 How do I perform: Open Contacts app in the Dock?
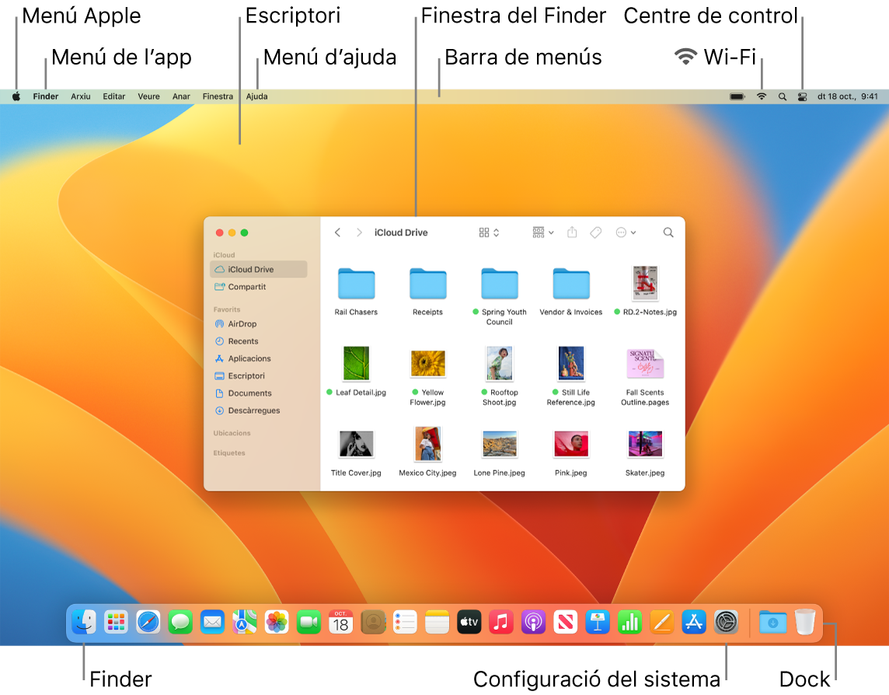tap(373, 623)
